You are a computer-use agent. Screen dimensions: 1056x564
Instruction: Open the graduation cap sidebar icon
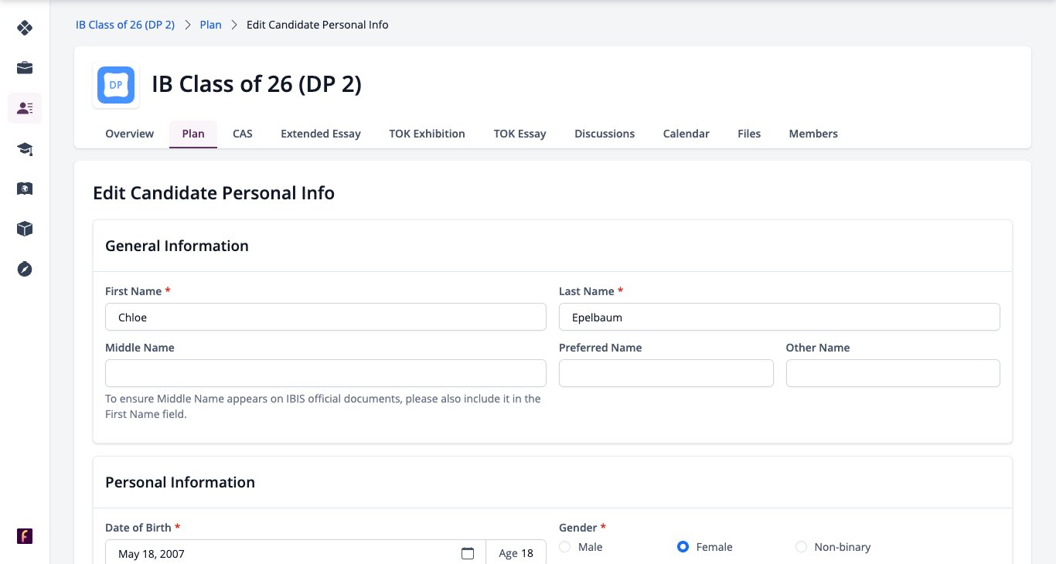tap(25, 148)
